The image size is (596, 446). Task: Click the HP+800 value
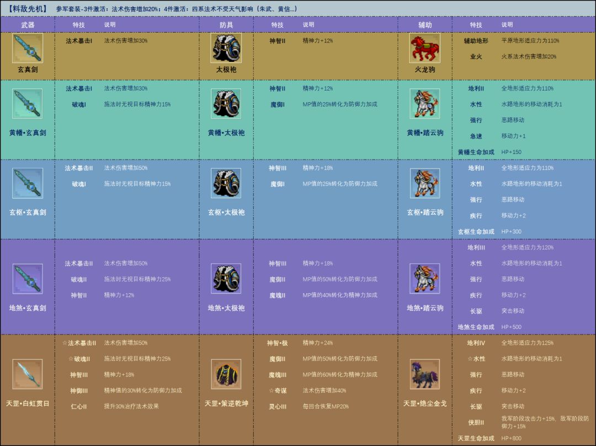pos(511,438)
